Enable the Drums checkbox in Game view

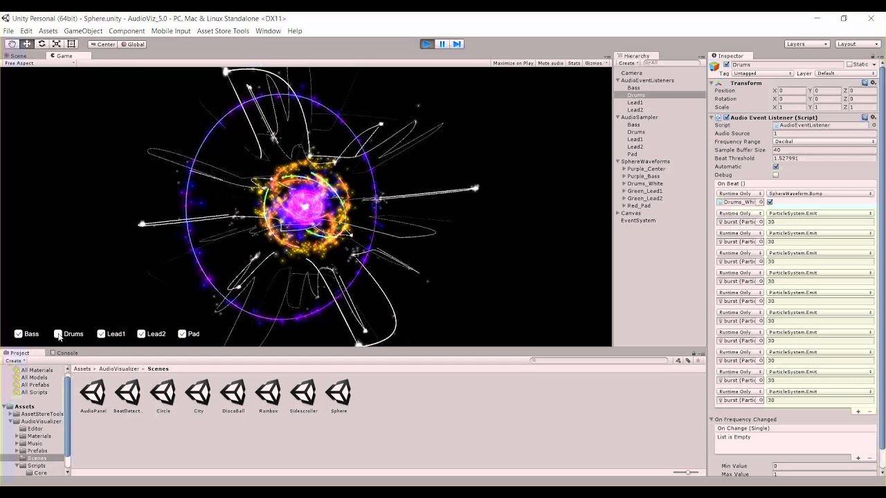pyautogui.click(x=59, y=334)
